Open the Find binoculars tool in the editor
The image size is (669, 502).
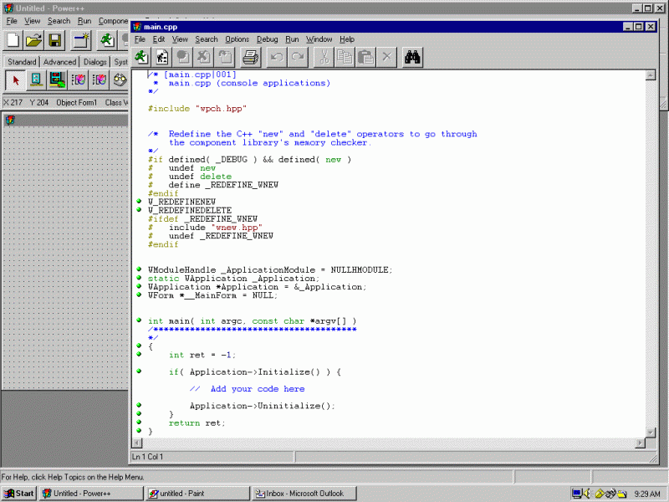coord(411,57)
